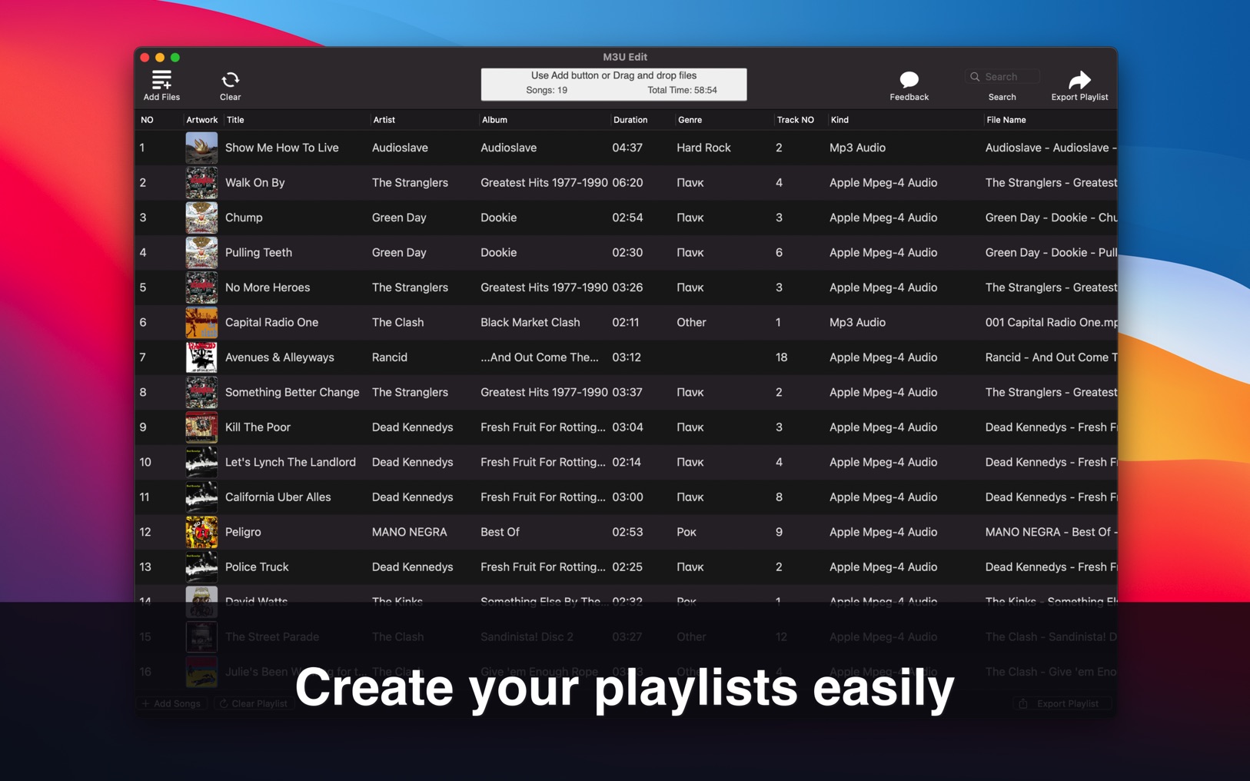The image size is (1250, 781).
Task: Click the Chump album artwork thumbnail
Action: 201,218
